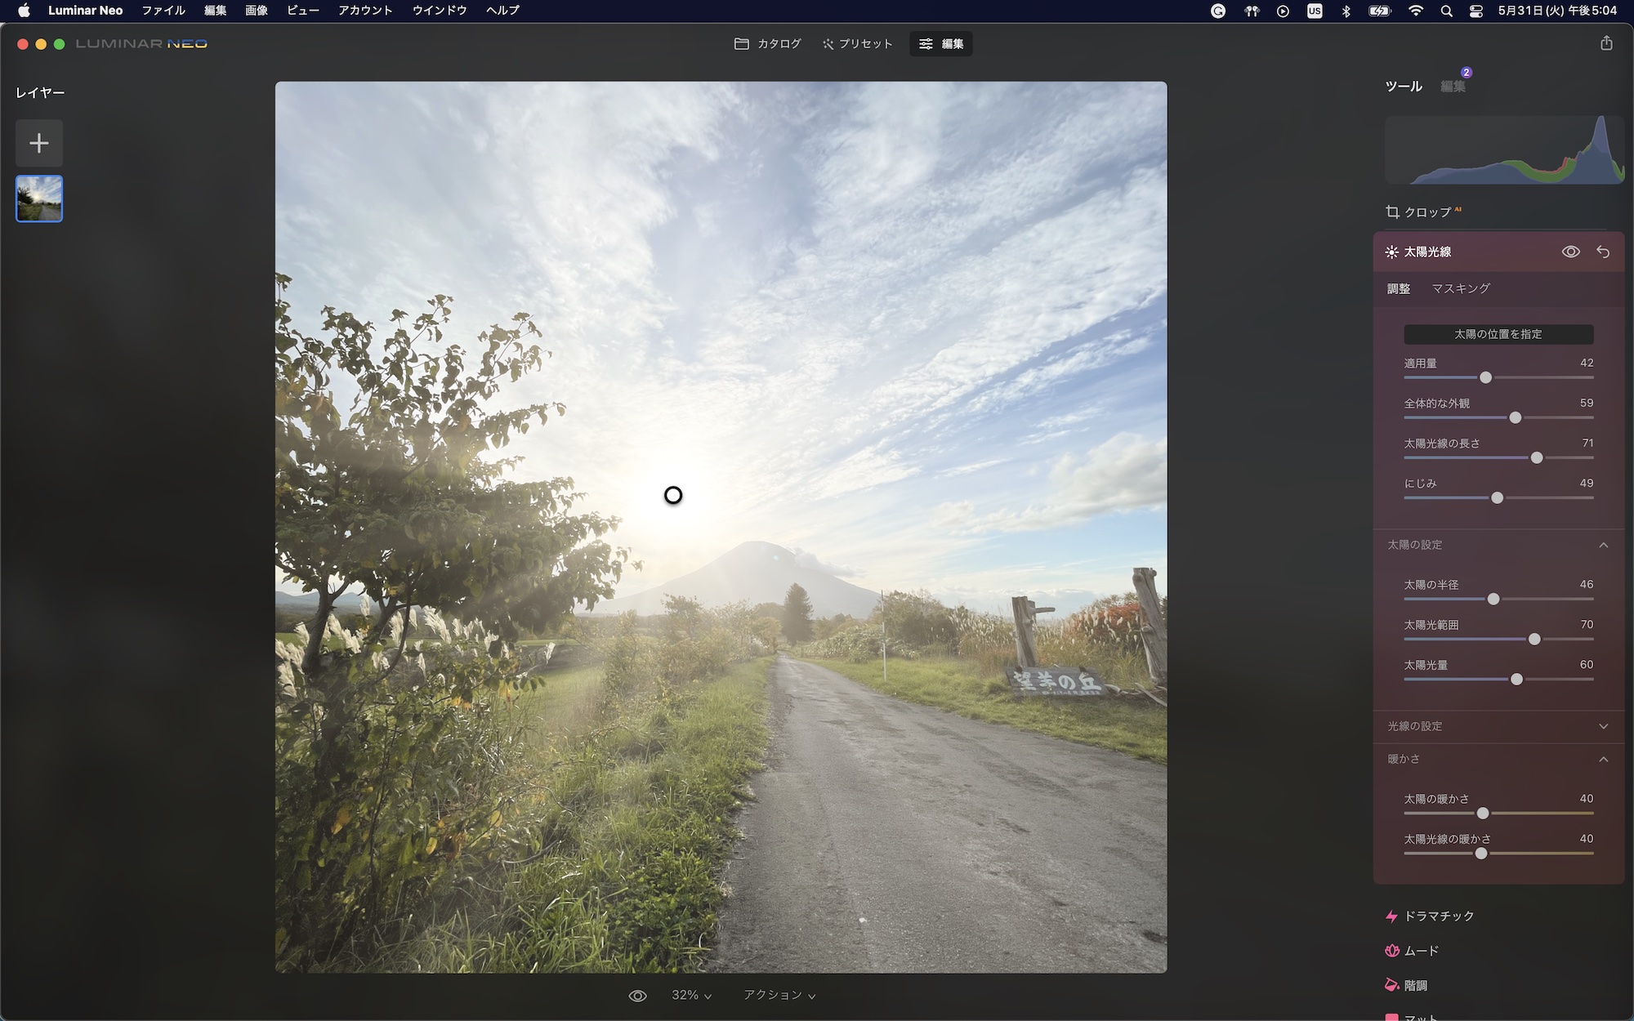The image size is (1634, 1021).
Task: Click the Amount (適用量) slider handle
Action: point(1485,377)
